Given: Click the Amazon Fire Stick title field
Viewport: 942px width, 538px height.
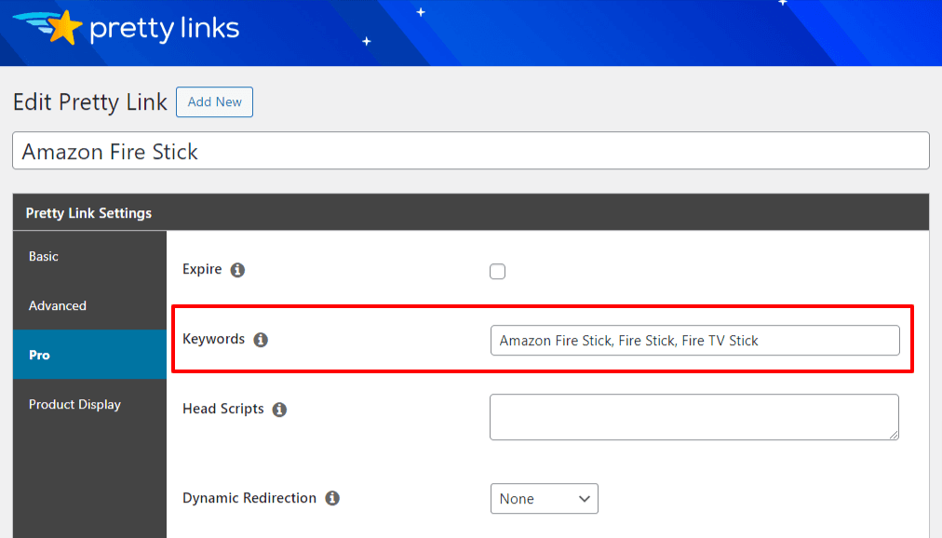Looking at the screenshot, I should pyautogui.click(x=470, y=150).
